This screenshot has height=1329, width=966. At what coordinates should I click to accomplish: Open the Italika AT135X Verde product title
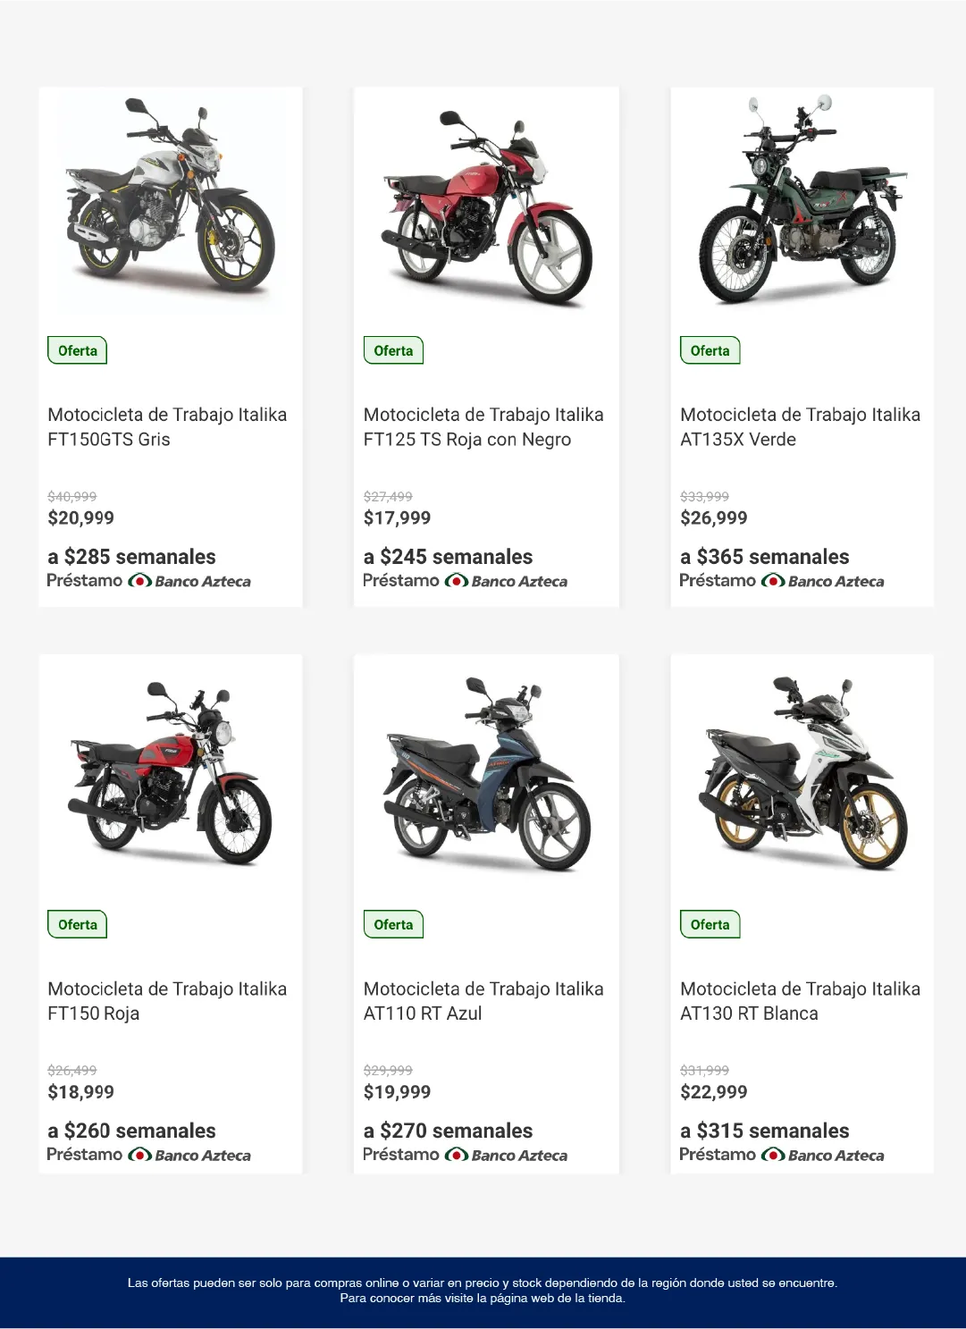click(x=800, y=427)
